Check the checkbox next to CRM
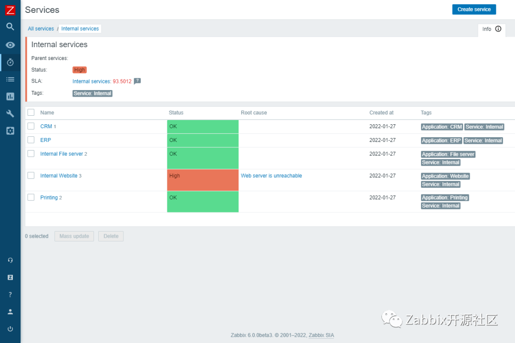 tap(31, 126)
